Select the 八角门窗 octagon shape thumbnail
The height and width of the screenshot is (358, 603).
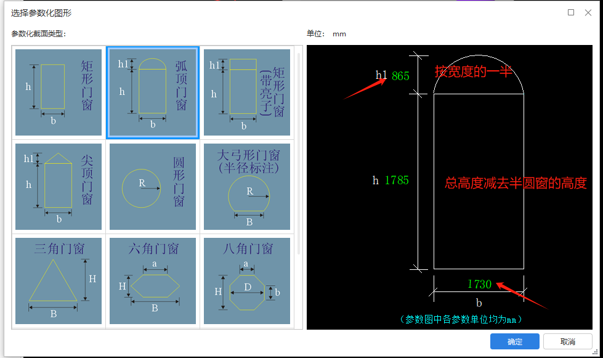tap(247, 281)
